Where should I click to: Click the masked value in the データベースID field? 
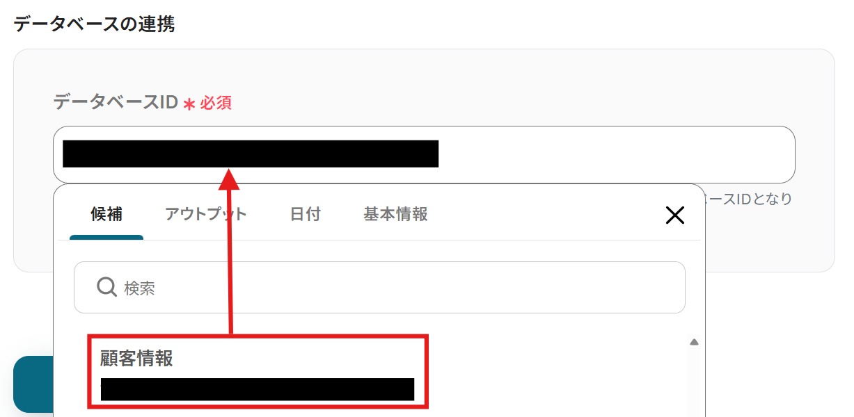[x=251, y=154]
